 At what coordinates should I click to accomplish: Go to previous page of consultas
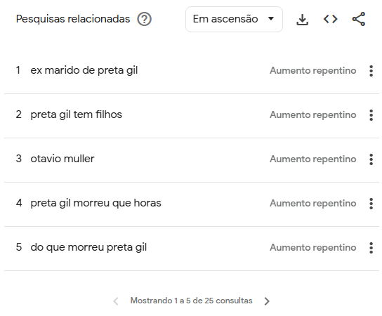(116, 301)
